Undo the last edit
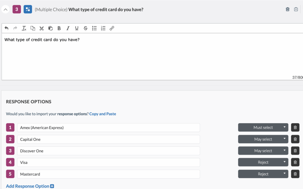 click(x=7, y=28)
